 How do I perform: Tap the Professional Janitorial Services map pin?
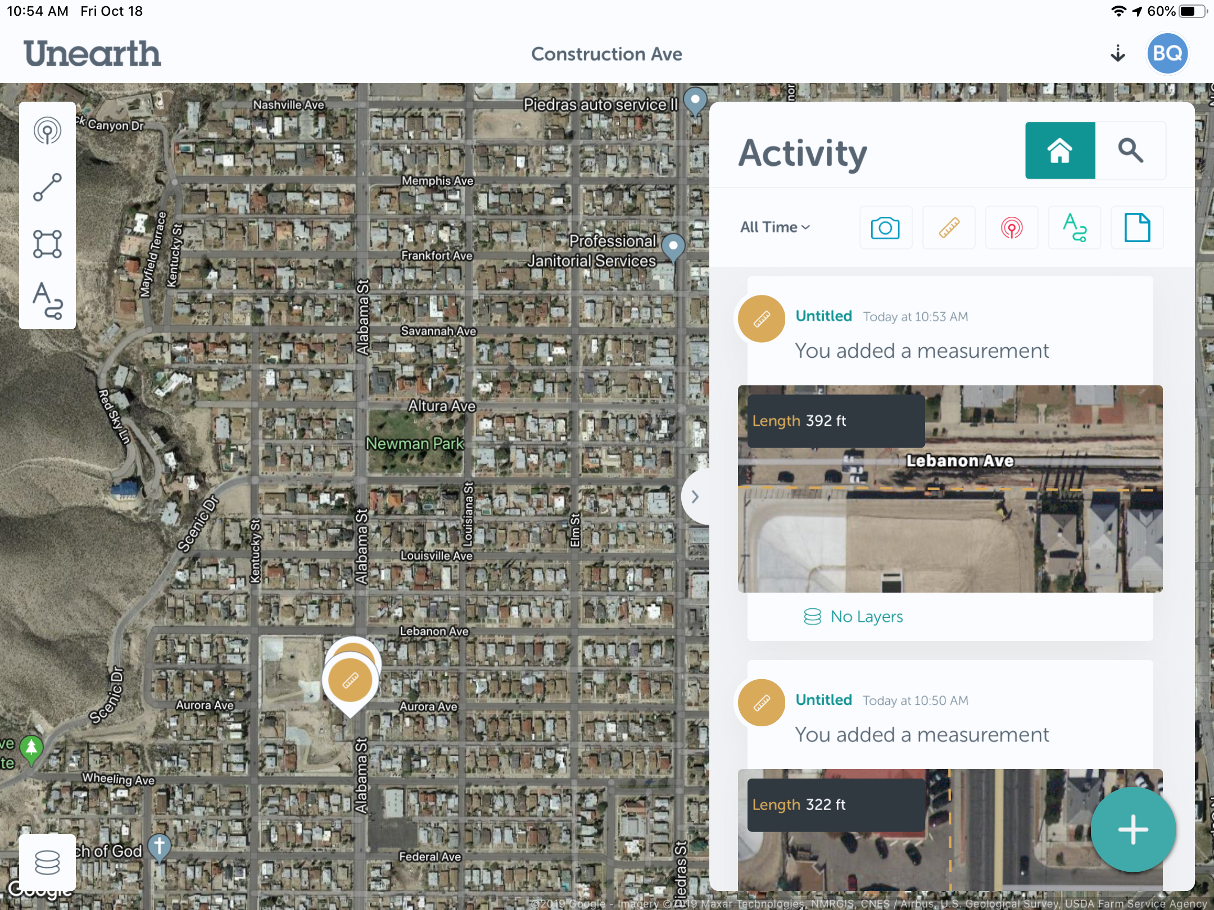(673, 248)
